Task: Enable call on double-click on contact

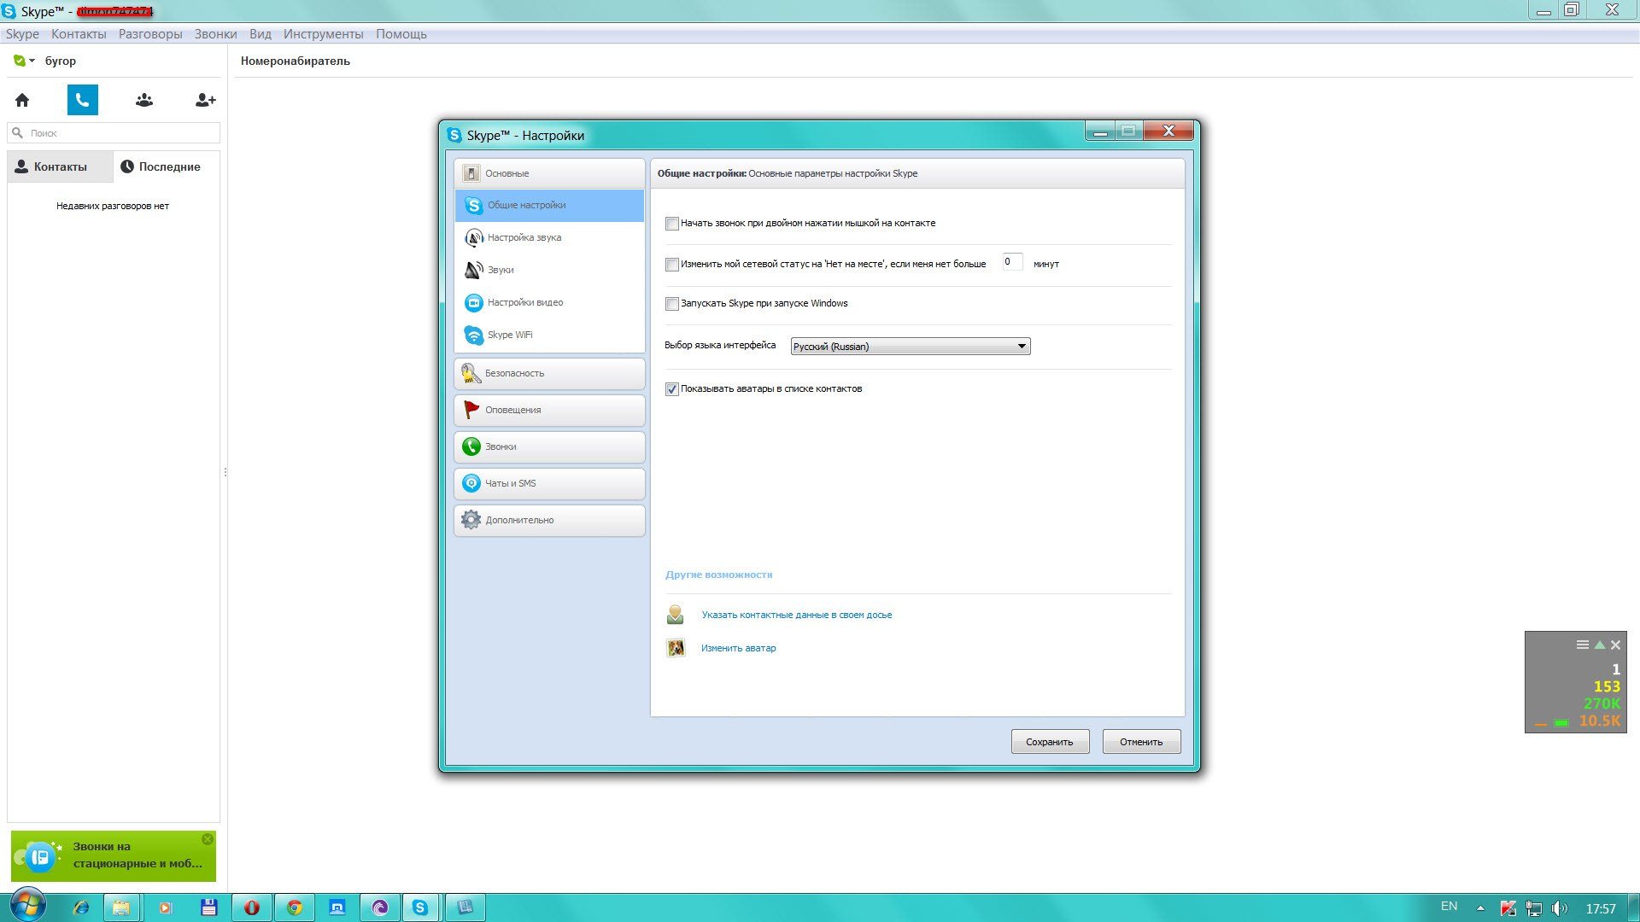Action: coord(672,224)
